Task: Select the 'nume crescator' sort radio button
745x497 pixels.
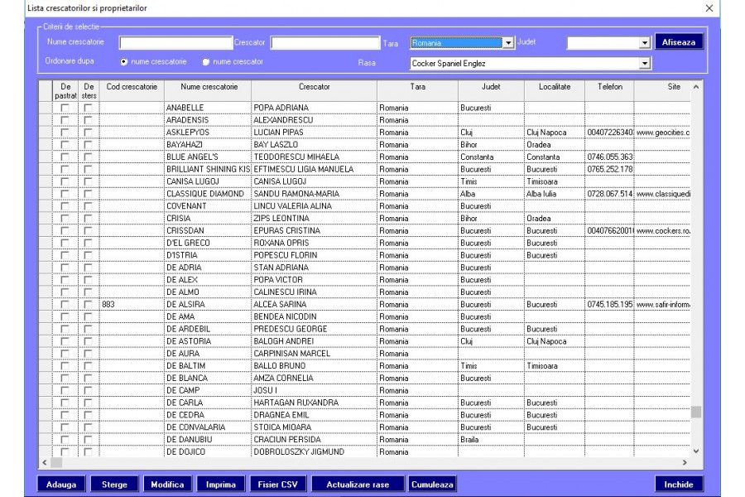Action: coord(206,62)
